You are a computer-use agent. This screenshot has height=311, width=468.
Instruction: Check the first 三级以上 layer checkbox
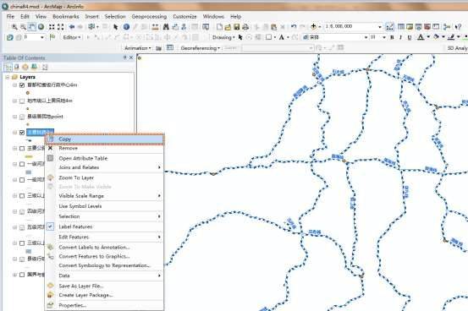coord(22,195)
